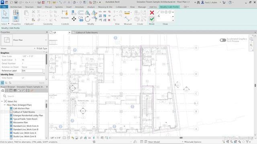Expand the Draw gallery more arrow
The width and height of the screenshot is (257, 144).
pos(173,20)
